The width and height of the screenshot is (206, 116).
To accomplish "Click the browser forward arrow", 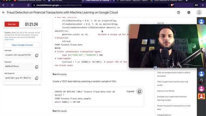I will (x=8, y=5).
